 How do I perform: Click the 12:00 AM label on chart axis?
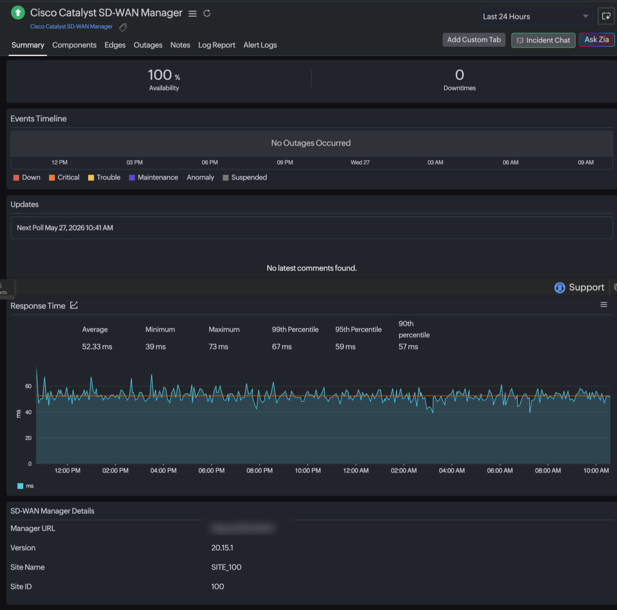(355, 471)
